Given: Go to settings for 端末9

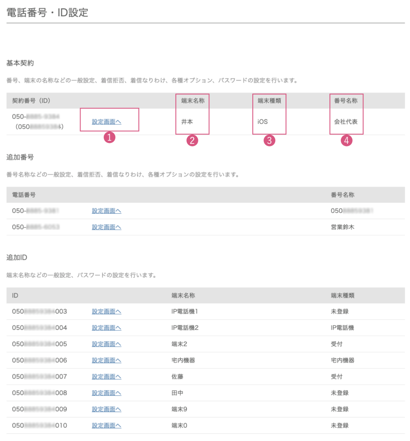Looking at the screenshot, I should 106,409.
